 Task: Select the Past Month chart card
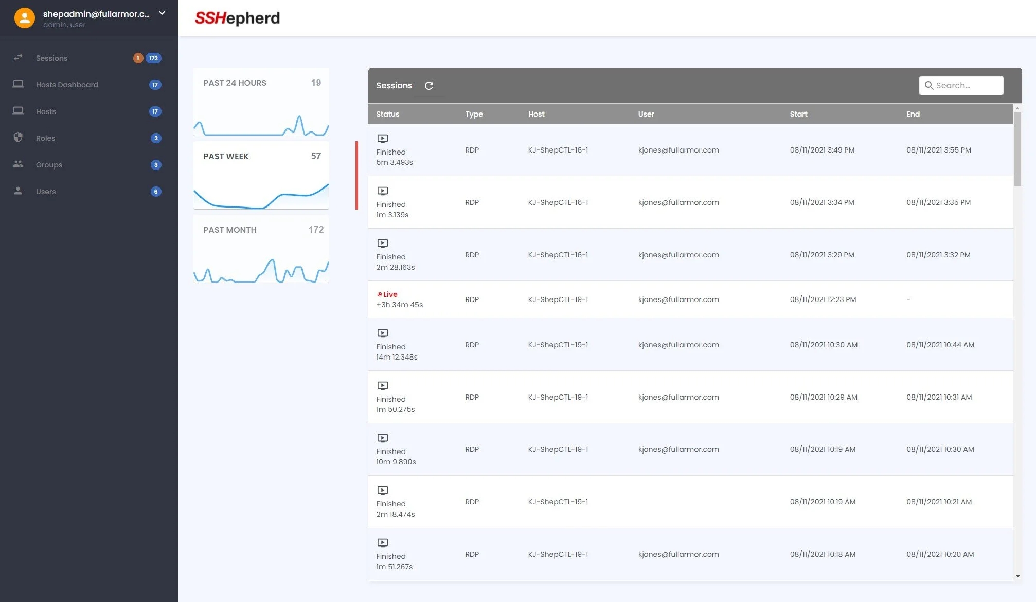click(261, 249)
